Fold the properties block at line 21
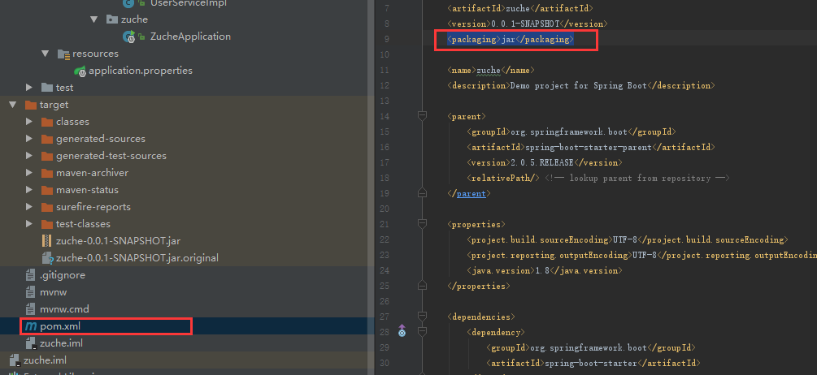Screen dimensions: 817x375 422,224
